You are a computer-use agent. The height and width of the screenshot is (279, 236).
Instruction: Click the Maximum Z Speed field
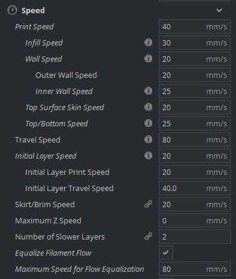tap(195, 220)
